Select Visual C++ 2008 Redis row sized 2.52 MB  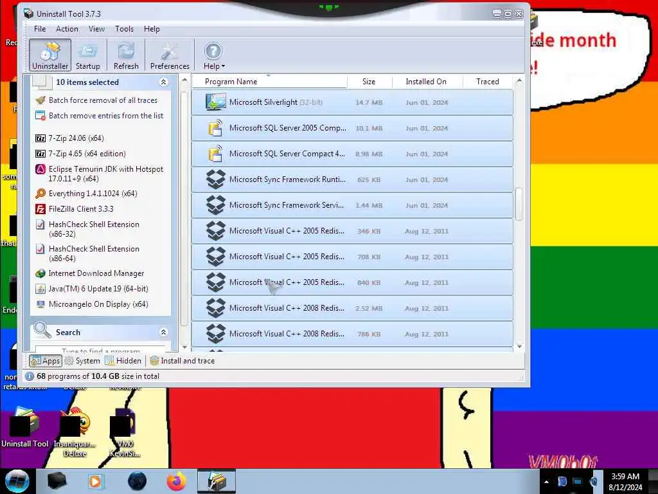tap(352, 308)
